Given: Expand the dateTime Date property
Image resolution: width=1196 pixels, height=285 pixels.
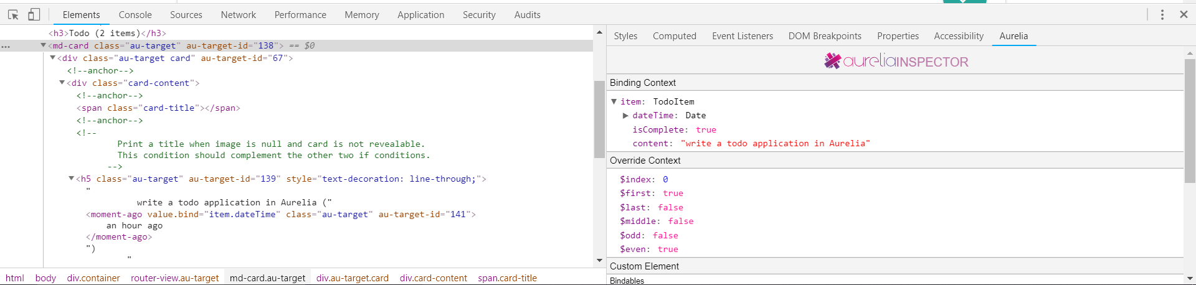Looking at the screenshot, I should pos(625,116).
